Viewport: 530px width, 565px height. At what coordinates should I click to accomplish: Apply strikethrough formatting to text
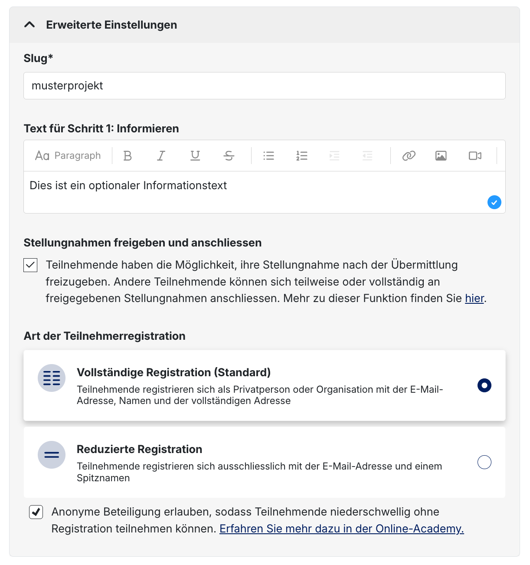coord(229,156)
